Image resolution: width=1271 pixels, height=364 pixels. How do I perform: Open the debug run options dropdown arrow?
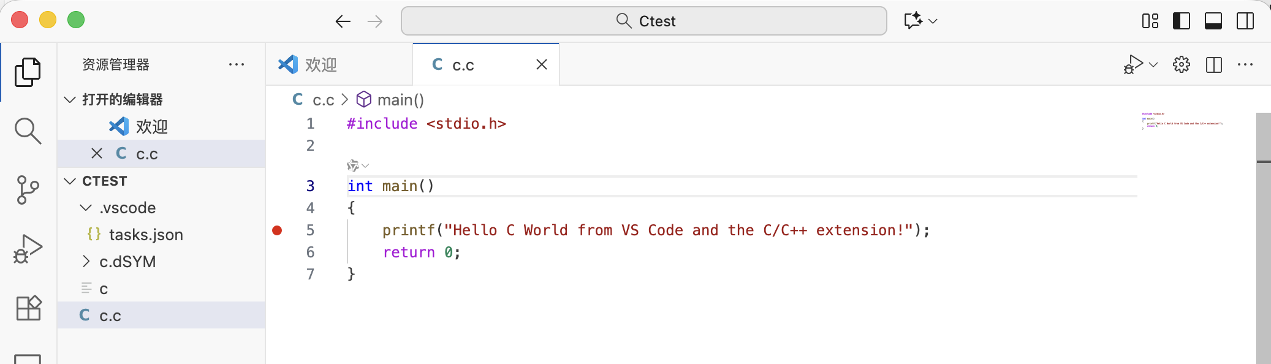1153,64
